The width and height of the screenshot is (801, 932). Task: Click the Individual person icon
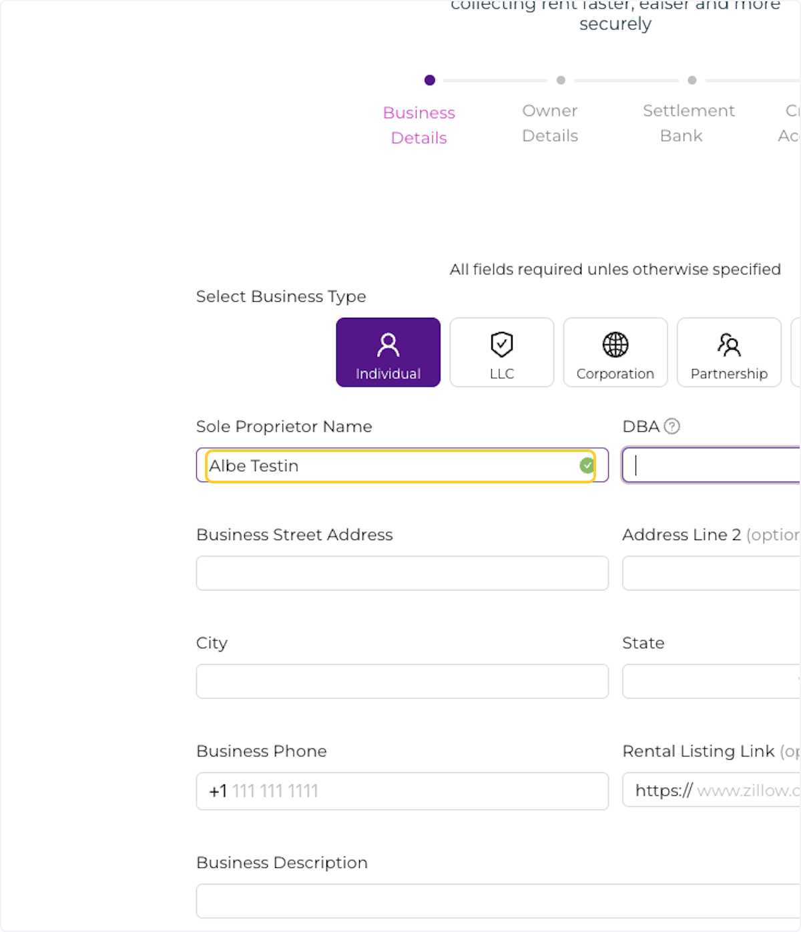[x=388, y=344]
